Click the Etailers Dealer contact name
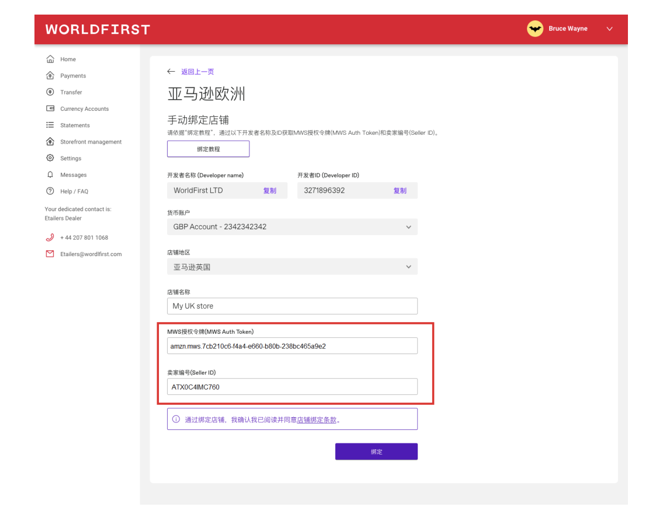Screen dimensions: 670x521 pyautogui.click(x=63, y=218)
